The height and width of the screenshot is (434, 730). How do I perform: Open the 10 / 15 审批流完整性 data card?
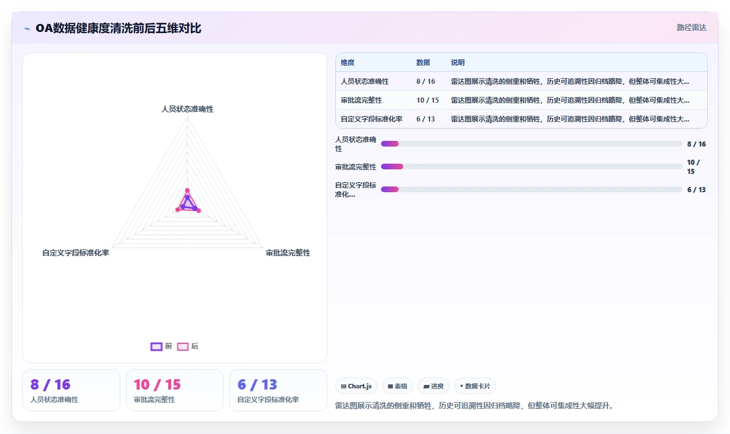[x=175, y=390]
